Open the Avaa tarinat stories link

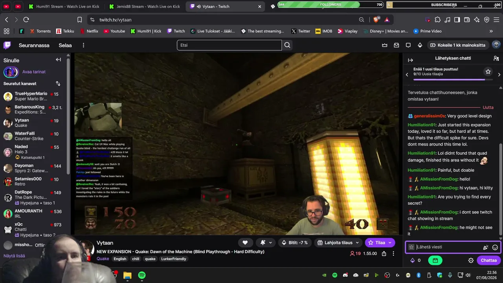coord(34,72)
